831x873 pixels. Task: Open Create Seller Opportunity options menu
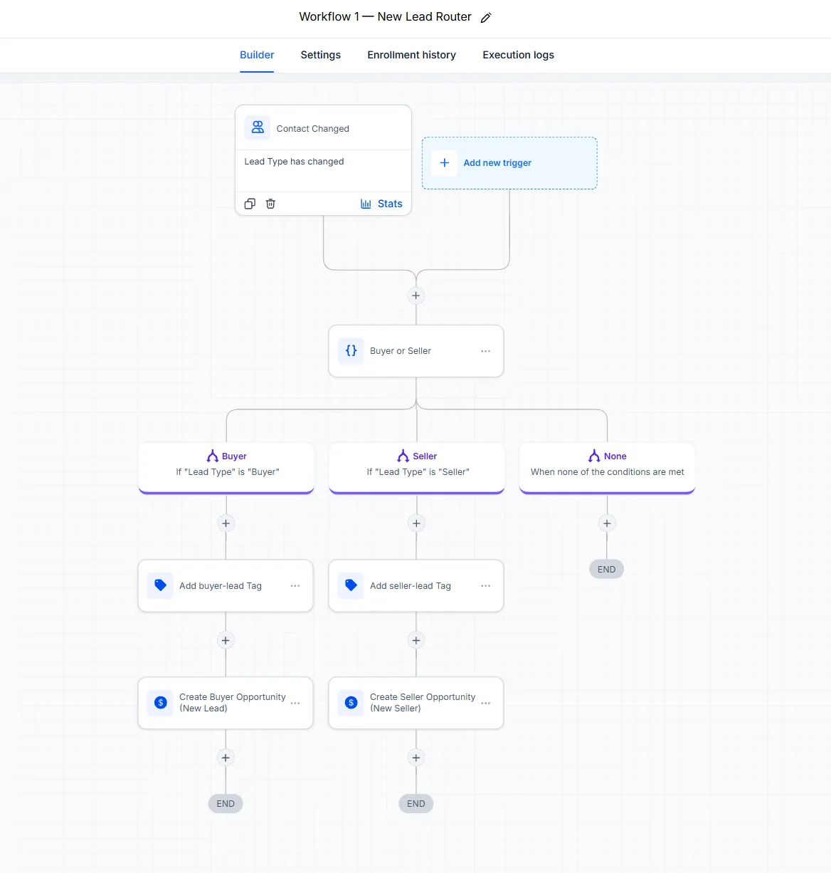tap(485, 703)
